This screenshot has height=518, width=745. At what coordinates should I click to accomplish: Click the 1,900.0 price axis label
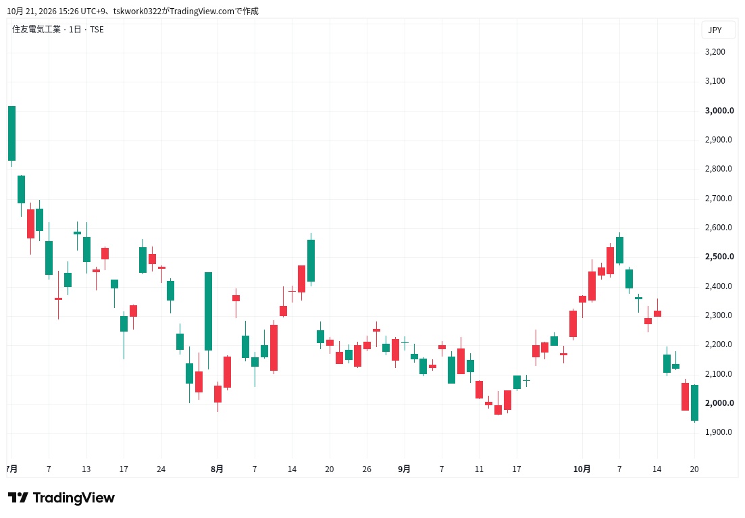719,432
